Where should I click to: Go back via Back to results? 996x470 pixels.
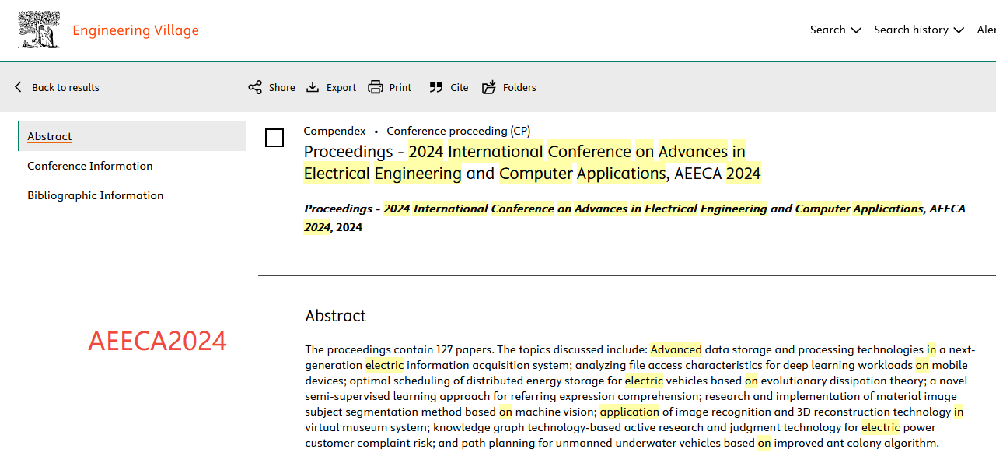click(57, 87)
